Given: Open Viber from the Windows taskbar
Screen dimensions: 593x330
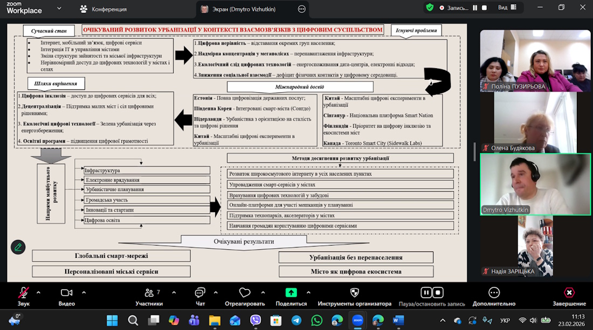Looking at the screenshot, I should tap(256, 320).
